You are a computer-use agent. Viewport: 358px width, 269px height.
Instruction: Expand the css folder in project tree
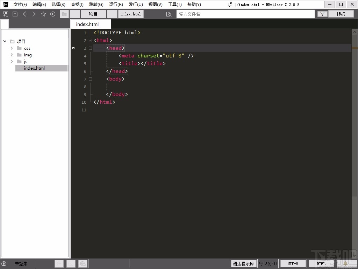tap(12, 48)
